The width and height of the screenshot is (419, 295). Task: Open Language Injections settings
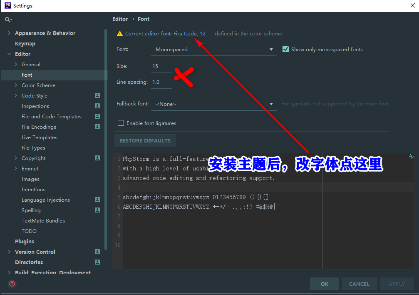tap(46, 200)
